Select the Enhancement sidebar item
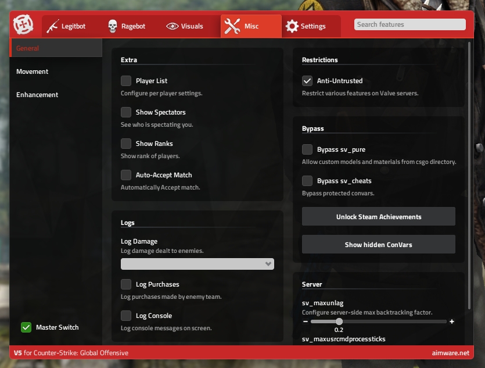Image resolution: width=485 pixels, height=368 pixels. click(37, 95)
